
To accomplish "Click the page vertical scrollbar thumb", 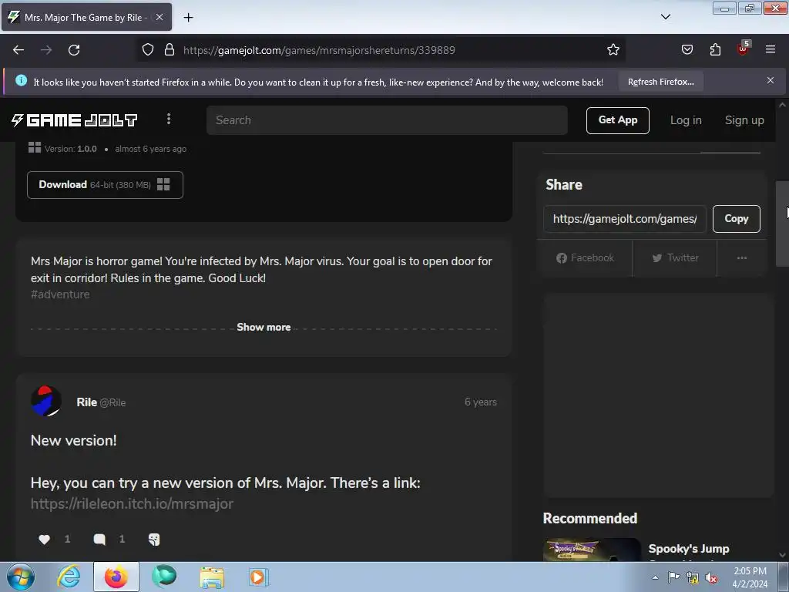I will click(782, 224).
